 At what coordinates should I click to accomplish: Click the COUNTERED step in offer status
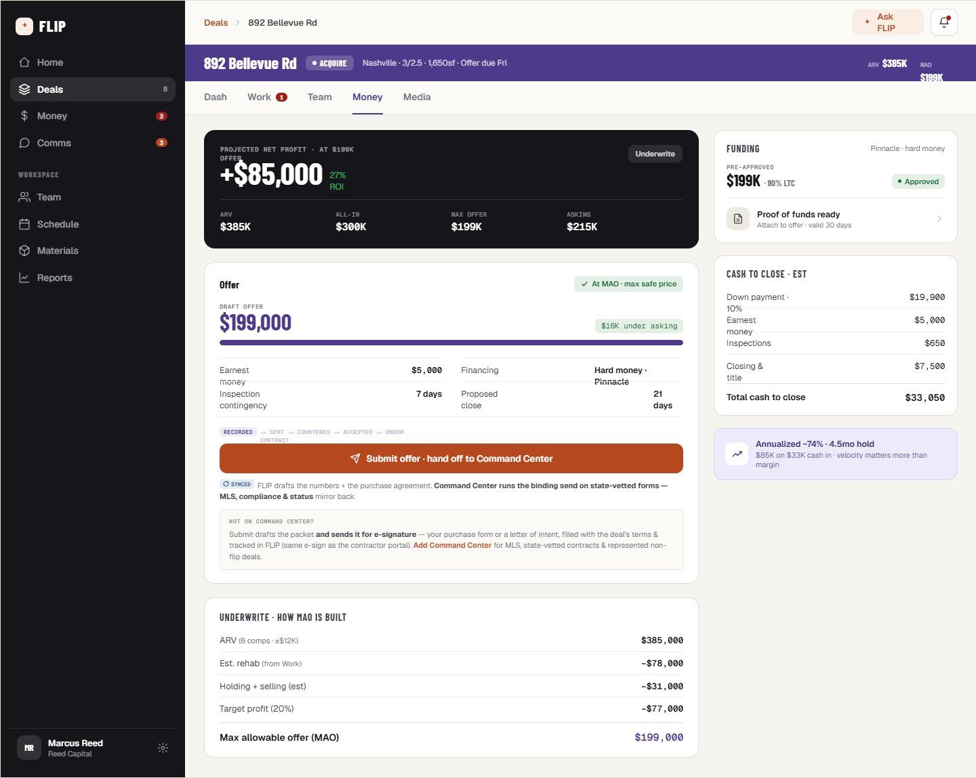(x=313, y=432)
